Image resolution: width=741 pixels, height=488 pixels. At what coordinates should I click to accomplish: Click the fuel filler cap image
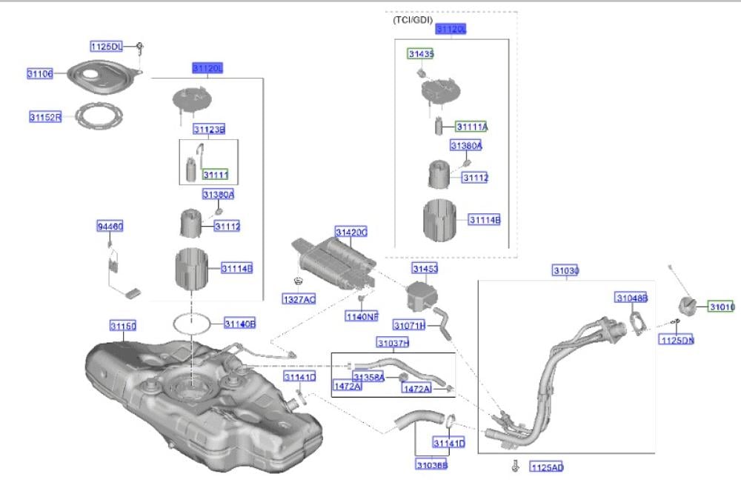point(689,306)
